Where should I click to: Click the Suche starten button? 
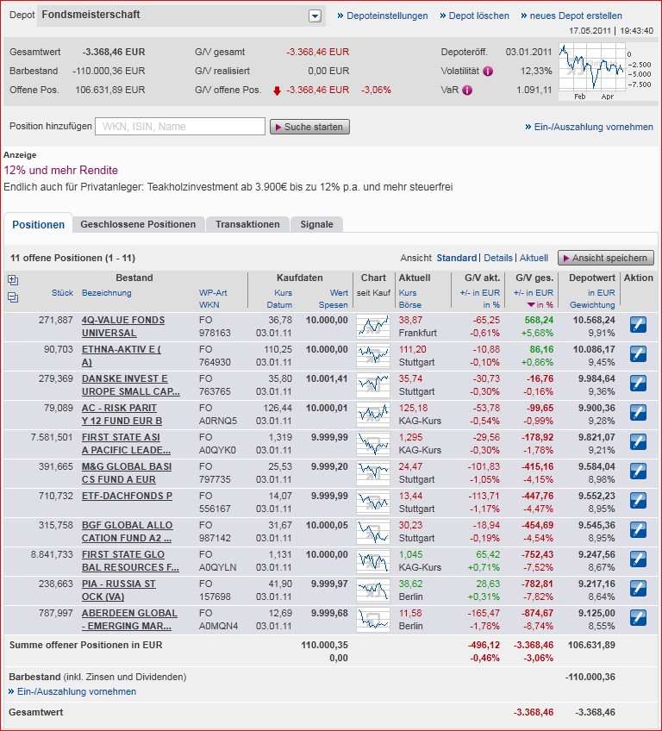(x=309, y=127)
